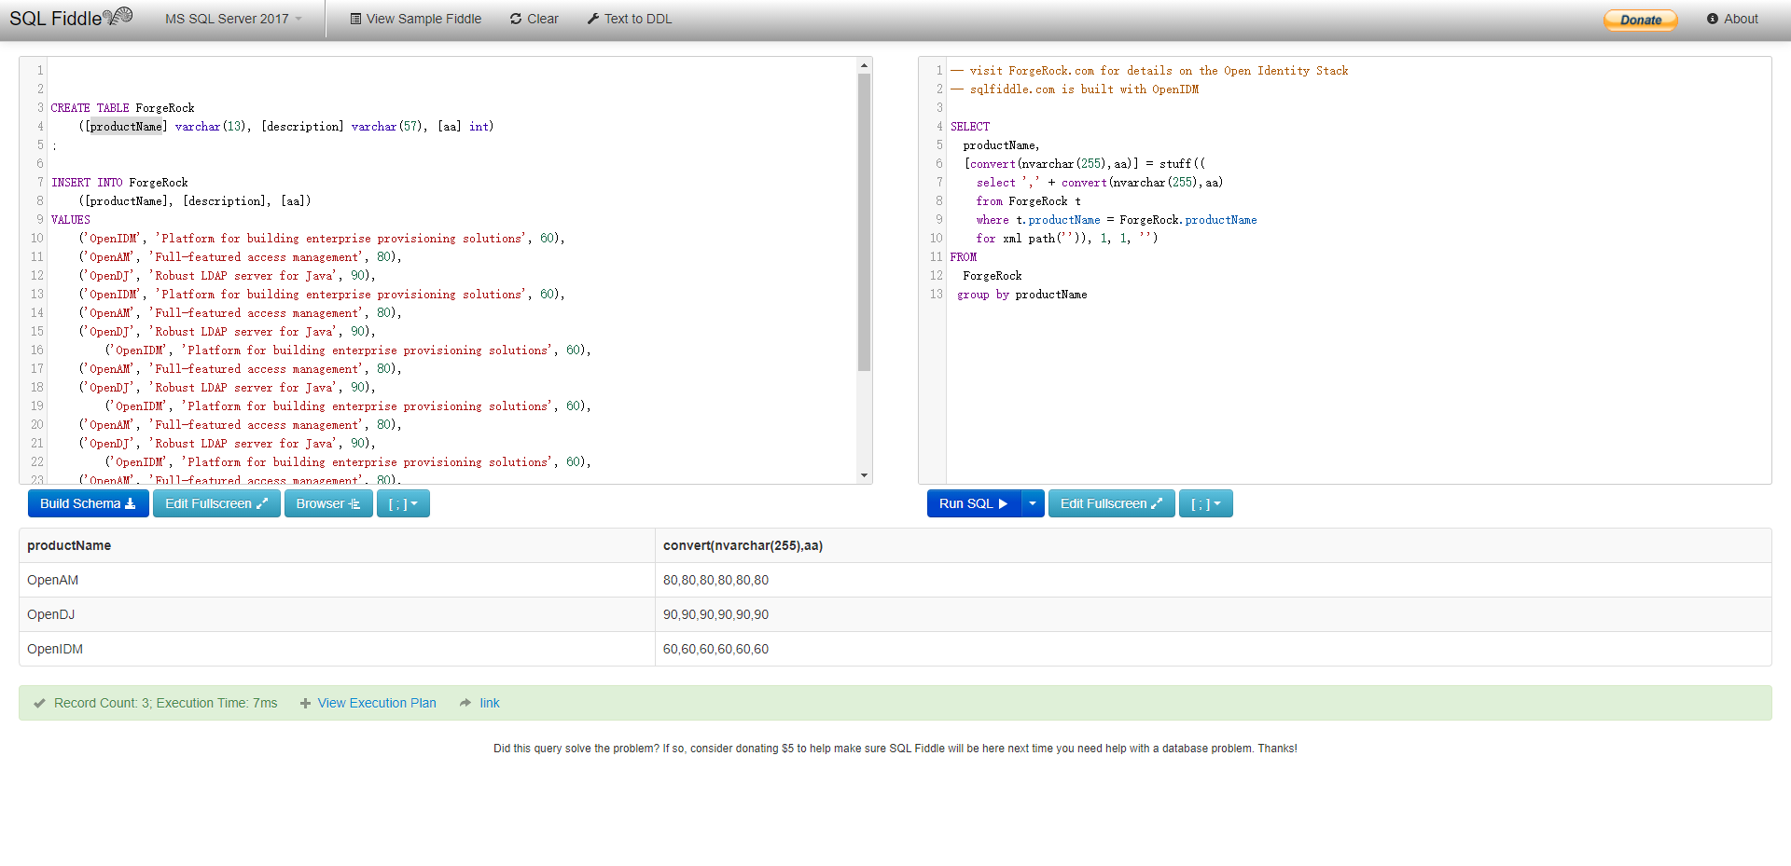The width and height of the screenshot is (1791, 866).
Task: Click the schema editor scroll up arrow
Action: tap(864, 65)
